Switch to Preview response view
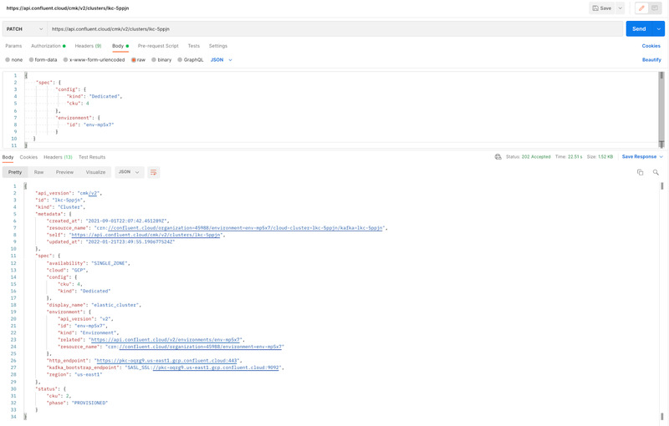 tap(64, 172)
